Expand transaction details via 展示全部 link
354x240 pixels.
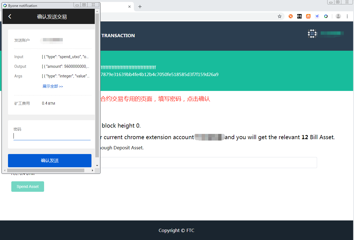pyautogui.click(x=53, y=86)
